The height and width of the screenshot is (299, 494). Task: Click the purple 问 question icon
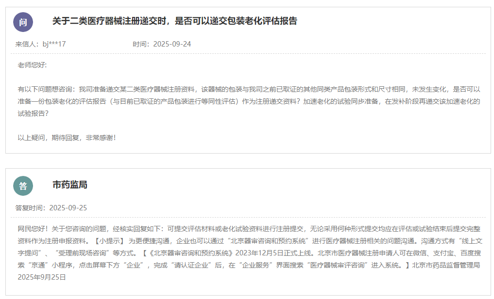coord(23,22)
